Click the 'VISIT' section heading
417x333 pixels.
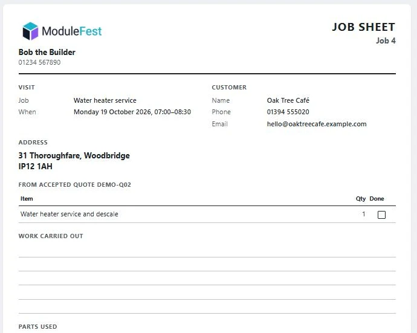click(x=27, y=88)
